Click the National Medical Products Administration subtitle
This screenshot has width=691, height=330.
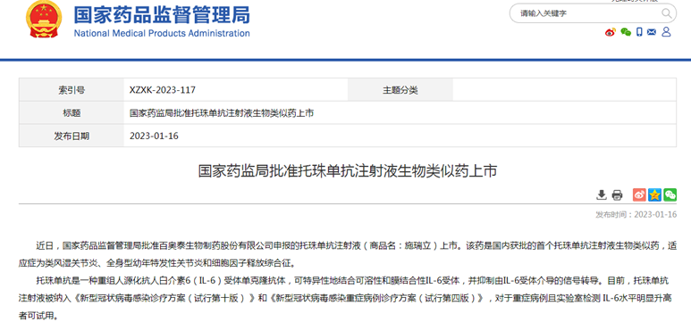coord(162,33)
